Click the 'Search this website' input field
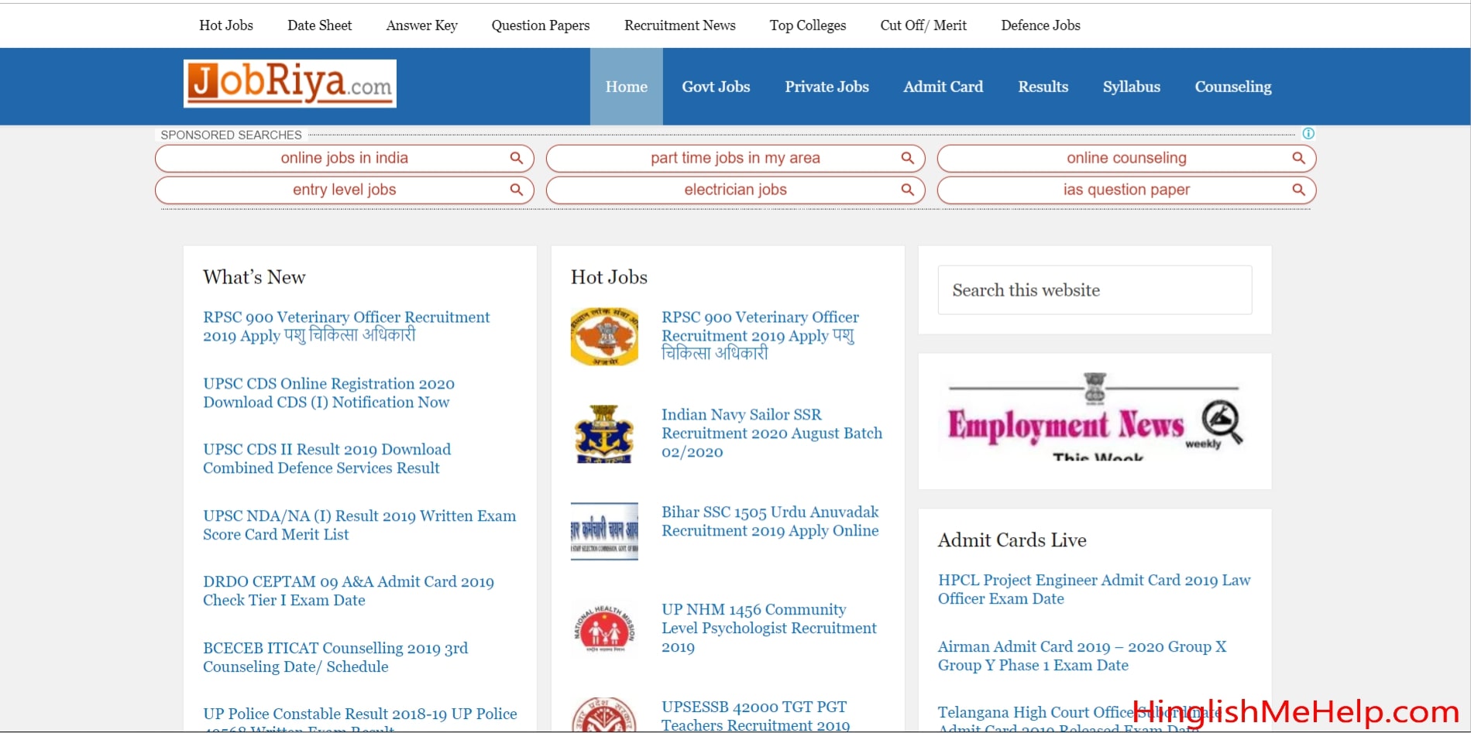Screen dimensions: 1471x733 1095,290
